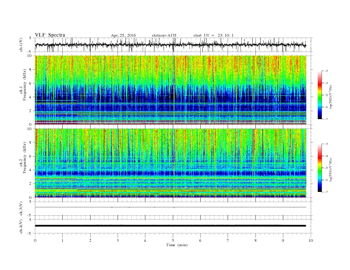This screenshot has height=270, width=350.
Task: Click the "ch.3(V)" axis label
Action: click(x=22, y=208)
